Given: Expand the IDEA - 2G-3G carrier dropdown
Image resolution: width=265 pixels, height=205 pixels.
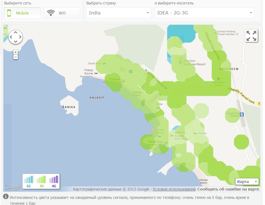Looking at the screenshot, I should click(204, 13).
